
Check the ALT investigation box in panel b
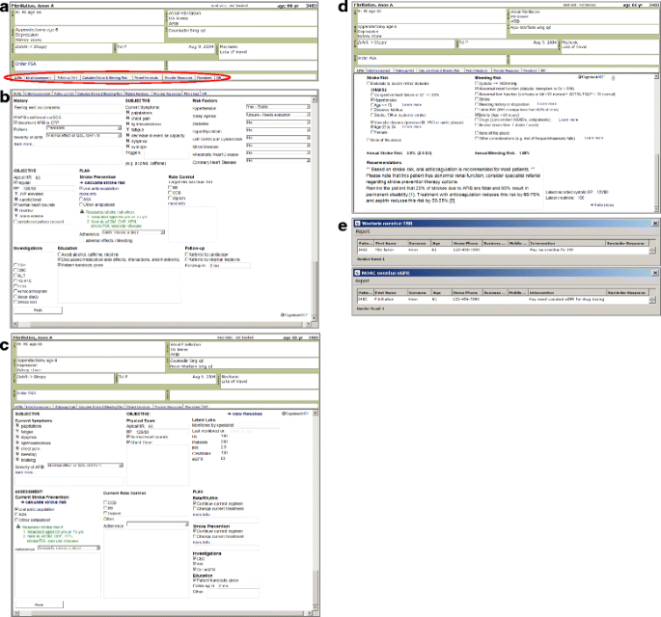point(15,276)
